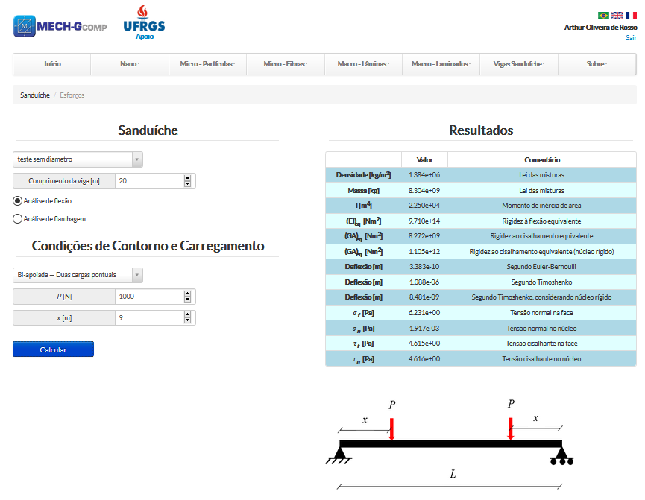The height and width of the screenshot is (500, 645).
Task: Select Análise de flambagem radio button
Action: [18, 219]
